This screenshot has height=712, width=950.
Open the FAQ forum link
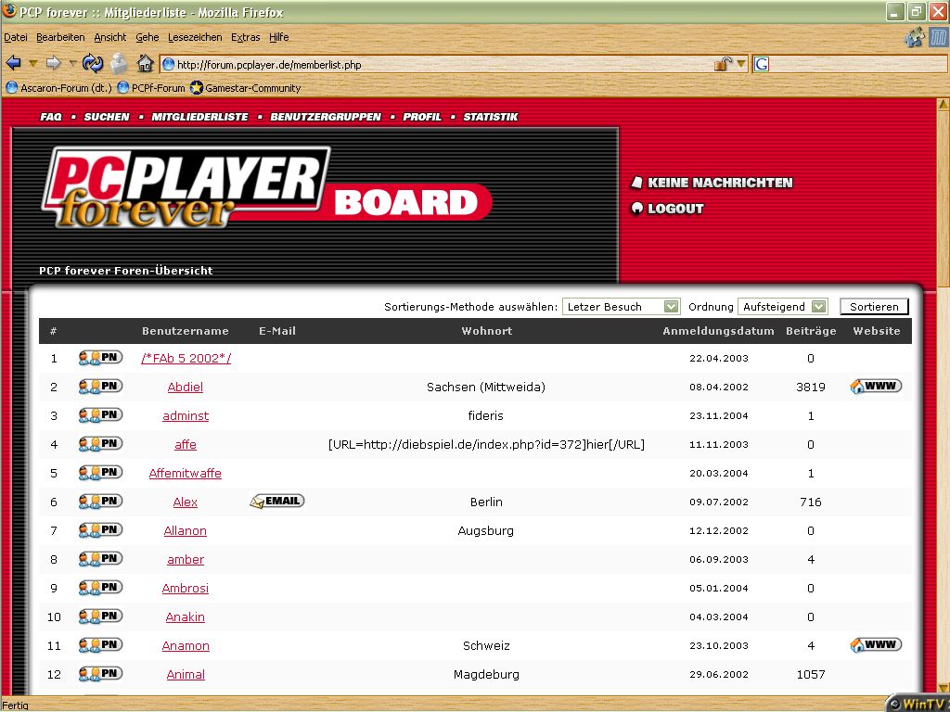pos(51,117)
